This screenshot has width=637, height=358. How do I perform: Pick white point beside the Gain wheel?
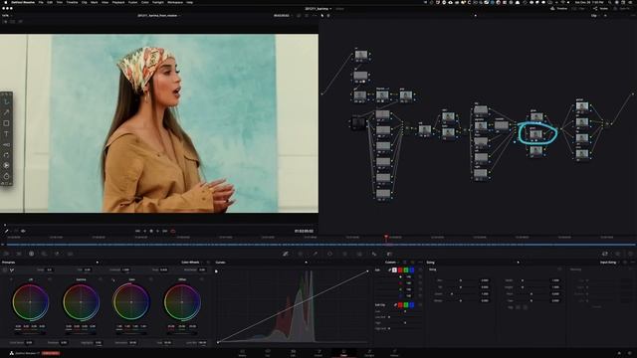click(112, 279)
